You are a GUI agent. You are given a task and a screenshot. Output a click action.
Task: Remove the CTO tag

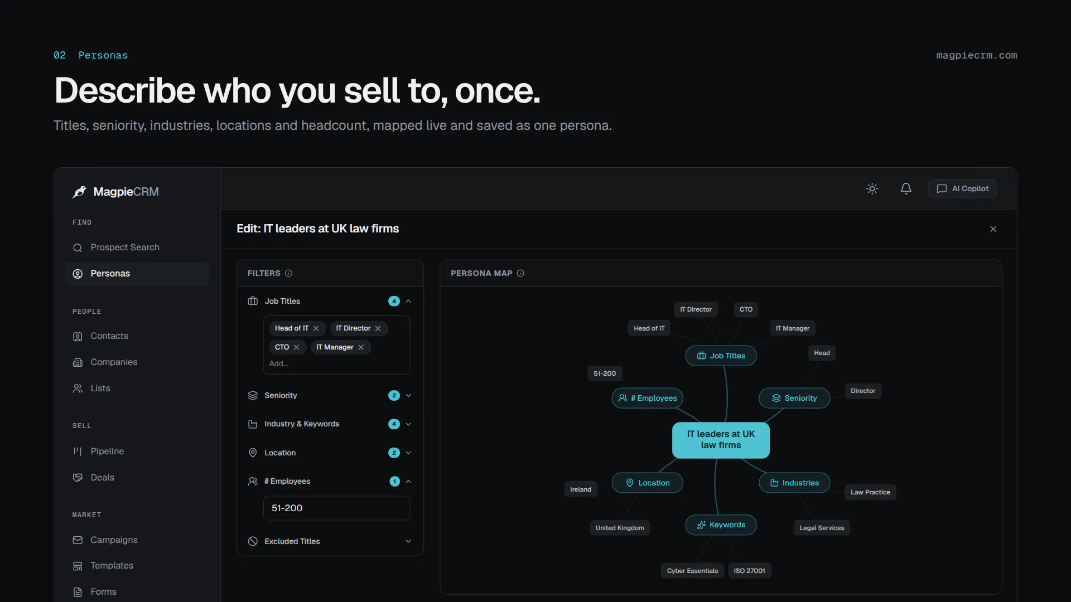click(x=296, y=347)
